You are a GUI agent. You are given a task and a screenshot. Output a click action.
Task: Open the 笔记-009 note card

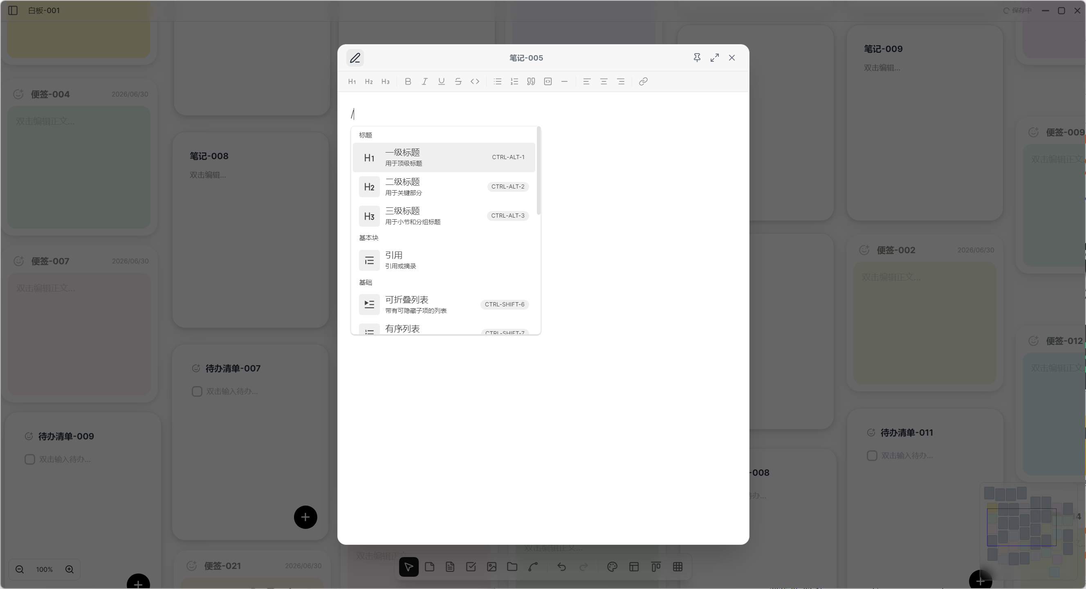point(924,123)
